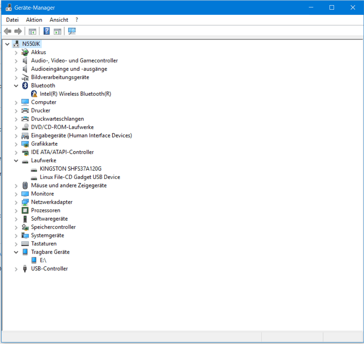Click the Netzwerkadapter network icon
This screenshot has width=364, height=344.
pos(25,202)
